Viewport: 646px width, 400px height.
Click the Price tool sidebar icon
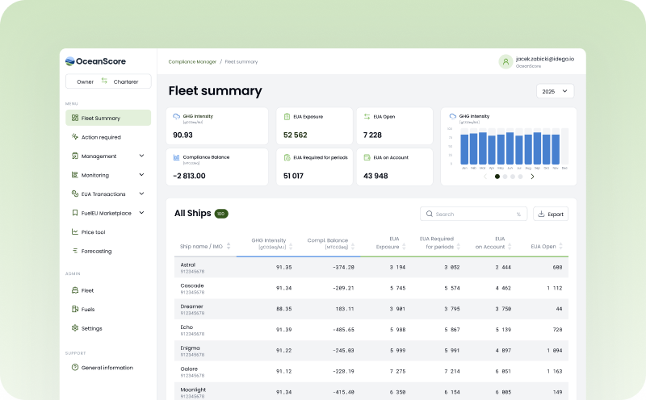74,232
